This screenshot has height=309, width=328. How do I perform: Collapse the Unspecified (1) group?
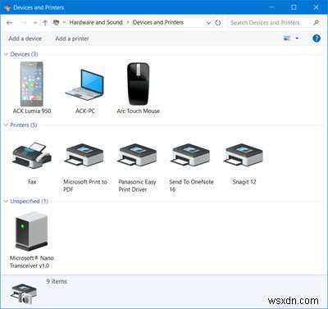6,201
